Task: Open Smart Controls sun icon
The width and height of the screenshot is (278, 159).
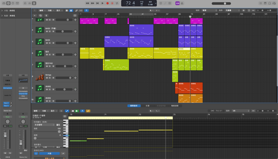Action: point(25,3)
